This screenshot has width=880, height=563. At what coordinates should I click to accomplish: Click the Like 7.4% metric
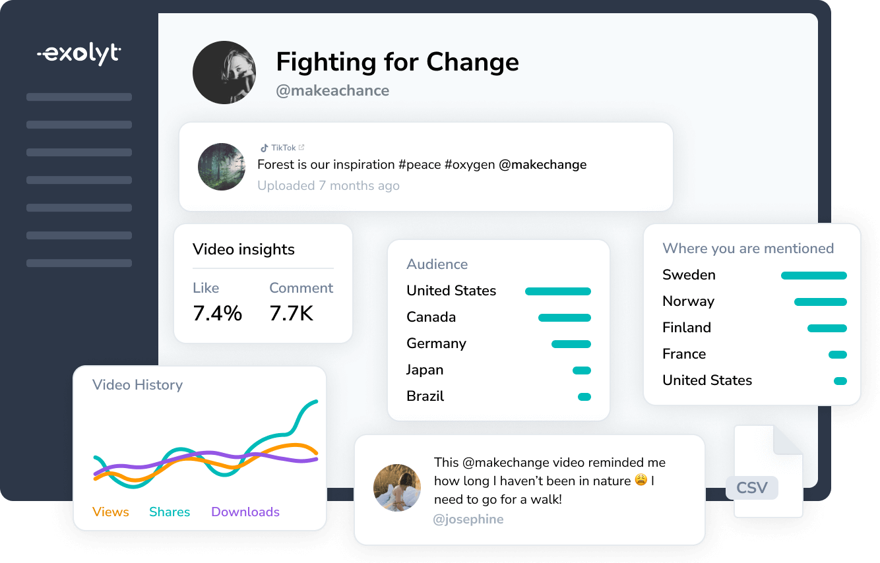pyautogui.click(x=218, y=303)
